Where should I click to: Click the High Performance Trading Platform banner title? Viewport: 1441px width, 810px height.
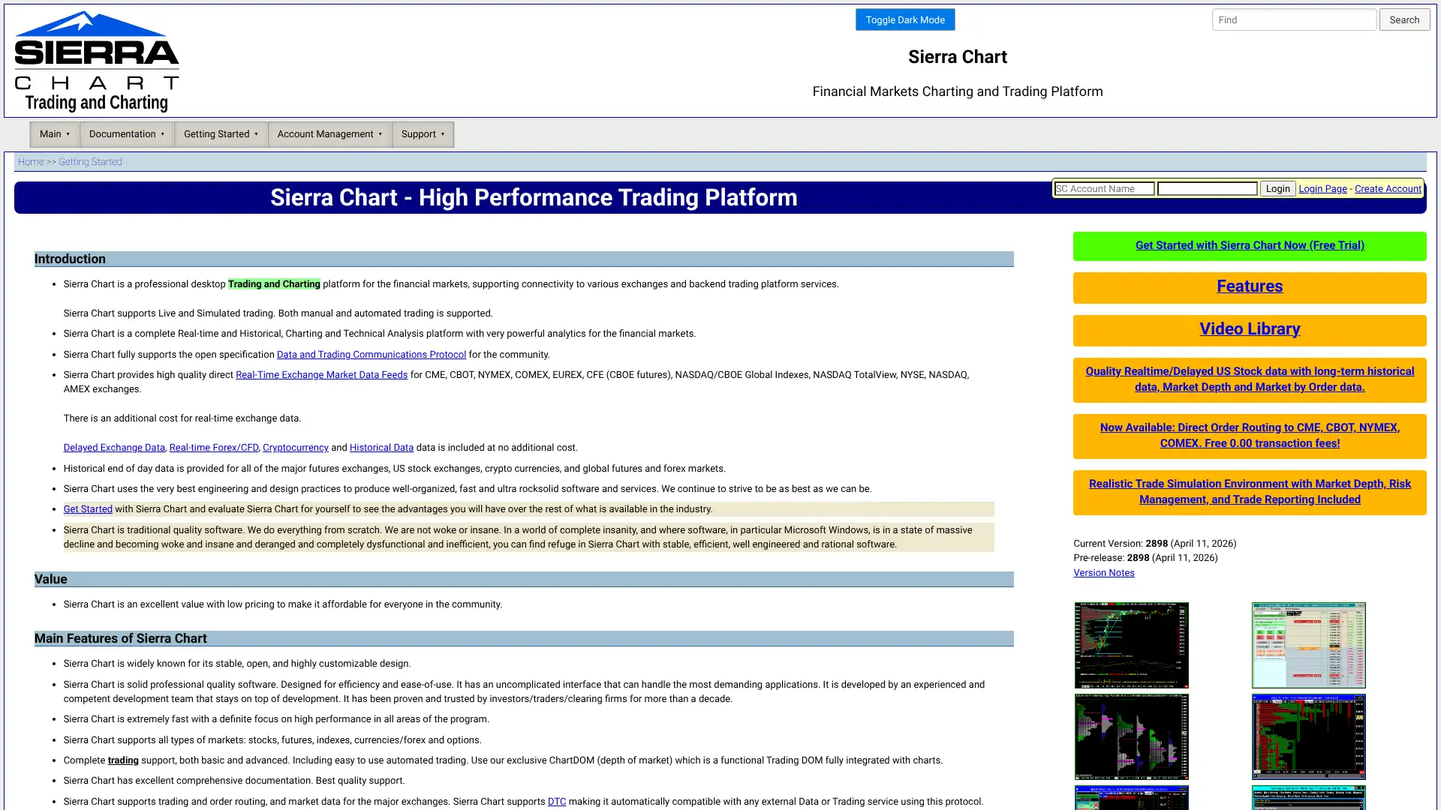(534, 197)
